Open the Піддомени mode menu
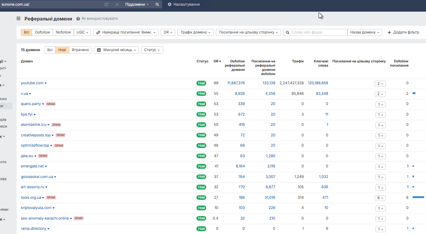This screenshot has height=234, width=426. point(137,5)
